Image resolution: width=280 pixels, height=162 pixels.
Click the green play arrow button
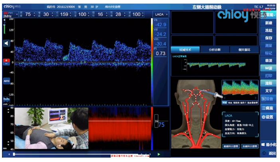[x=159, y=154]
